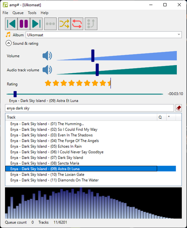The width and height of the screenshot is (187, 228).
Task: Click the Q column header
Action: pyautogui.click(x=162, y=117)
